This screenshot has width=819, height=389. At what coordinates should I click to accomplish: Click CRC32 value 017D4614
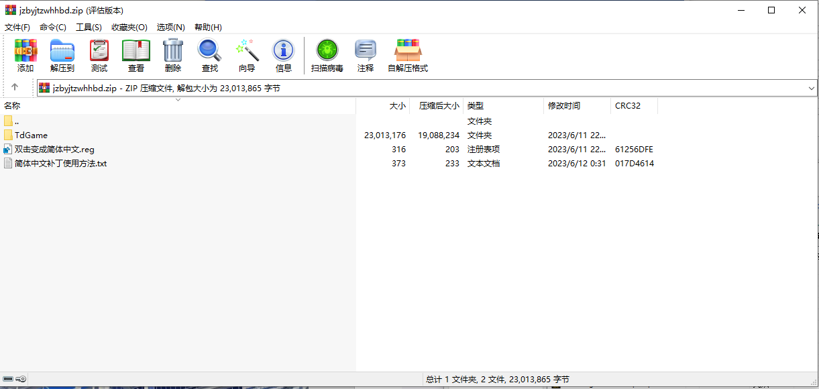coord(634,163)
